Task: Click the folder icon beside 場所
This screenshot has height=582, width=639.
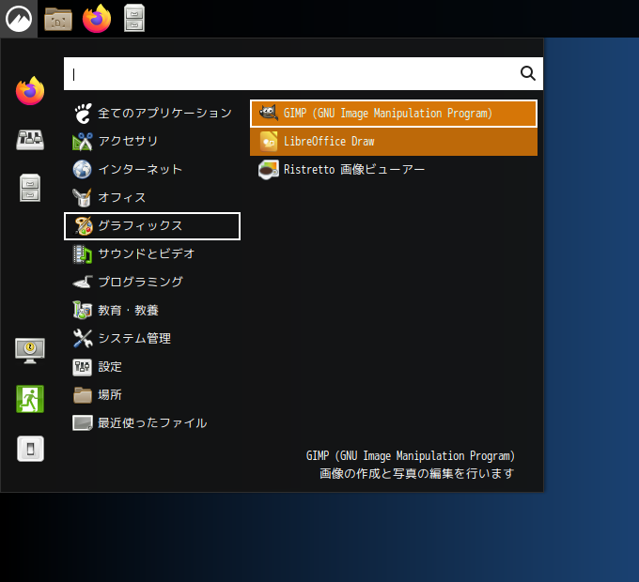Action: click(x=83, y=395)
